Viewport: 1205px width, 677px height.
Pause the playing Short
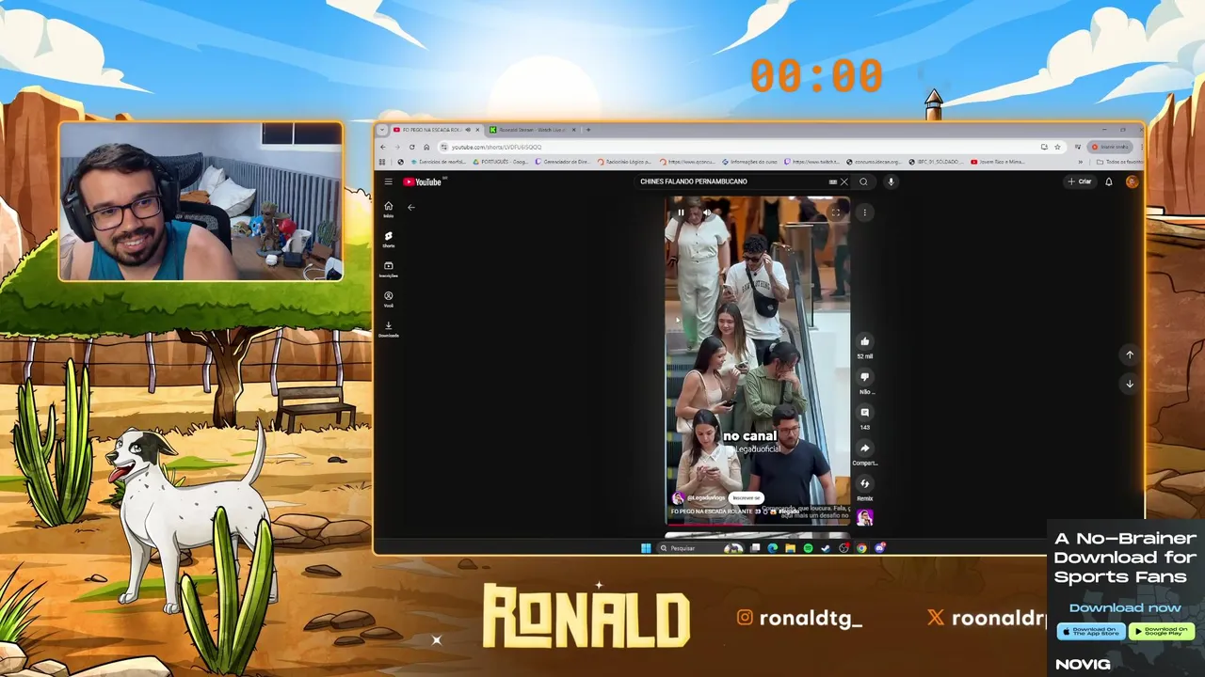point(681,213)
